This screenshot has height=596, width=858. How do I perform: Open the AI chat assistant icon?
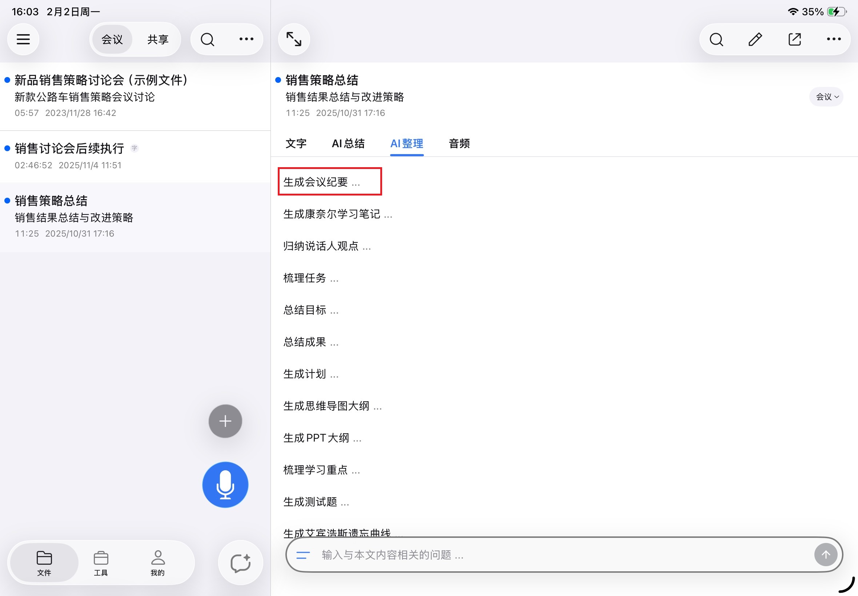(240, 563)
